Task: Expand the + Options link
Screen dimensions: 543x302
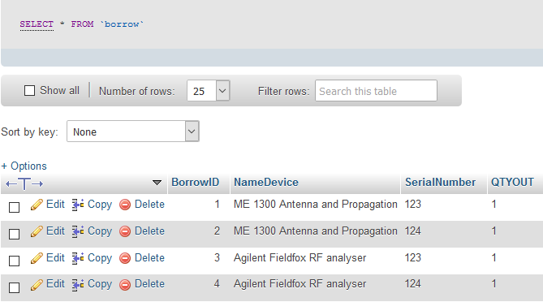Action: [24, 166]
